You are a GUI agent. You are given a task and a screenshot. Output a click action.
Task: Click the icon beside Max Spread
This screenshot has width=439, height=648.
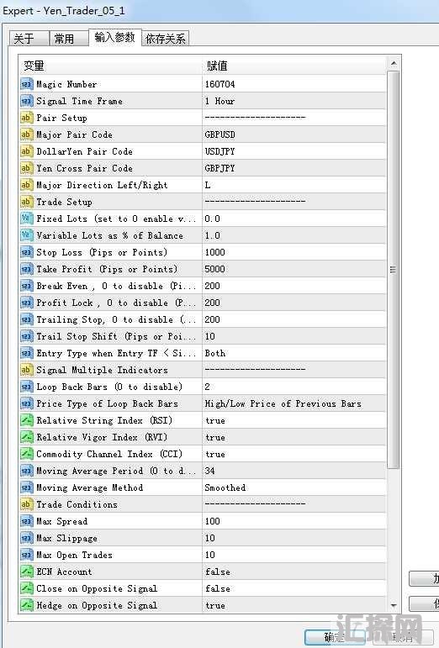tap(26, 521)
